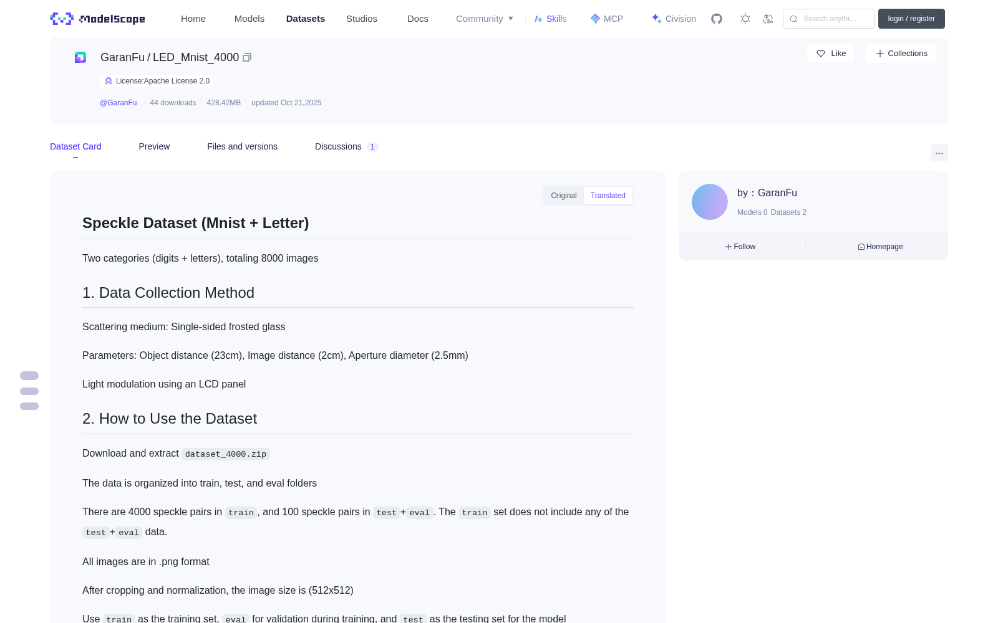
Task: Click heading 'Speckle Dataset (Mnist + Letter)'
Action: click(x=196, y=223)
